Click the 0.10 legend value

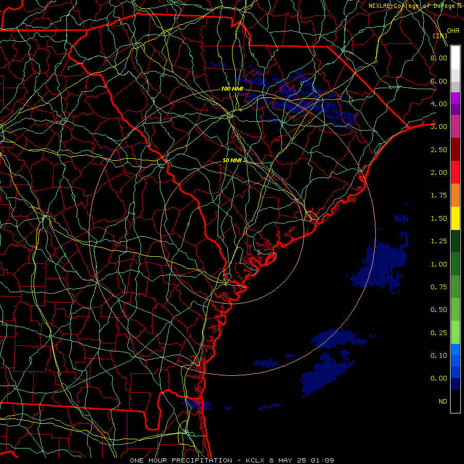click(439, 356)
